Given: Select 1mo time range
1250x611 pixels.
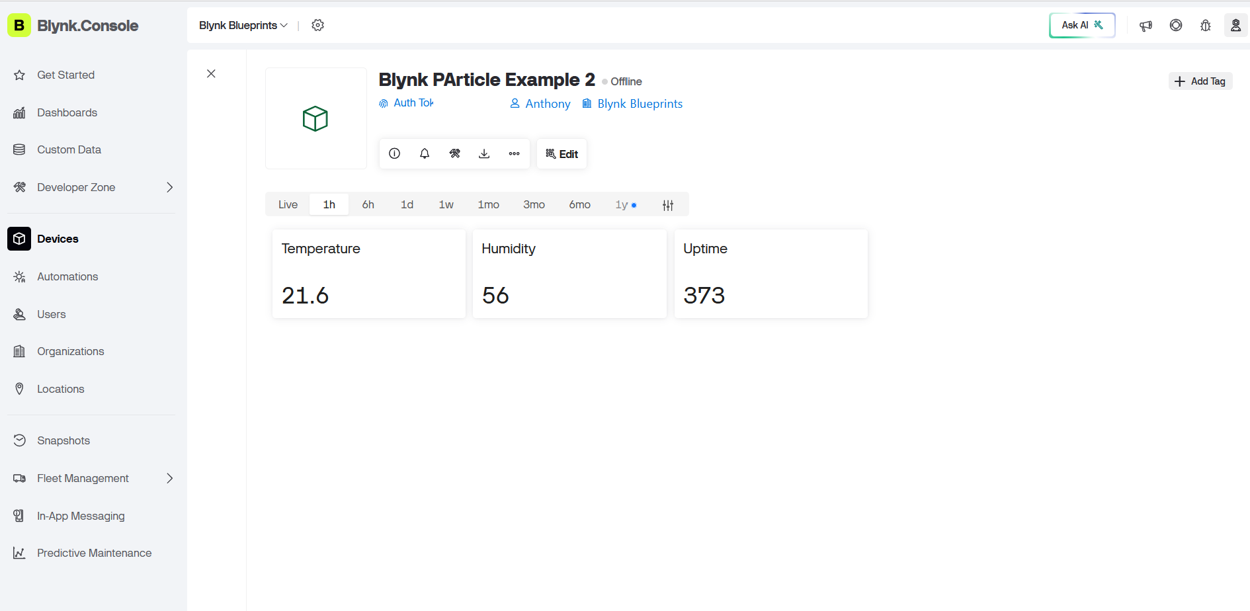Looking at the screenshot, I should pyautogui.click(x=489, y=204).
